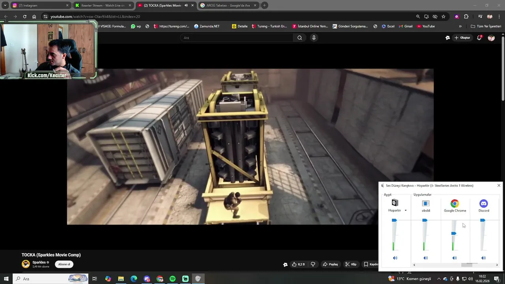Open YouTube notifications bell

click(x=479, y=38)
